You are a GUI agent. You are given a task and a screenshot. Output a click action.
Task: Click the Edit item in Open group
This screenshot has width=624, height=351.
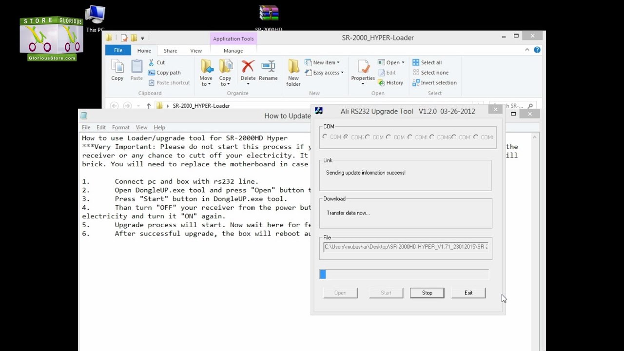click(387, 73)
